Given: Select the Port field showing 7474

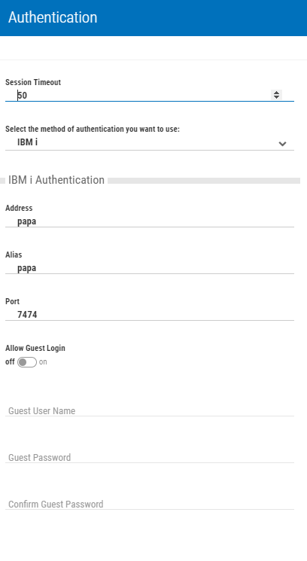Looking at the screenshot, I should click(150, 315).
